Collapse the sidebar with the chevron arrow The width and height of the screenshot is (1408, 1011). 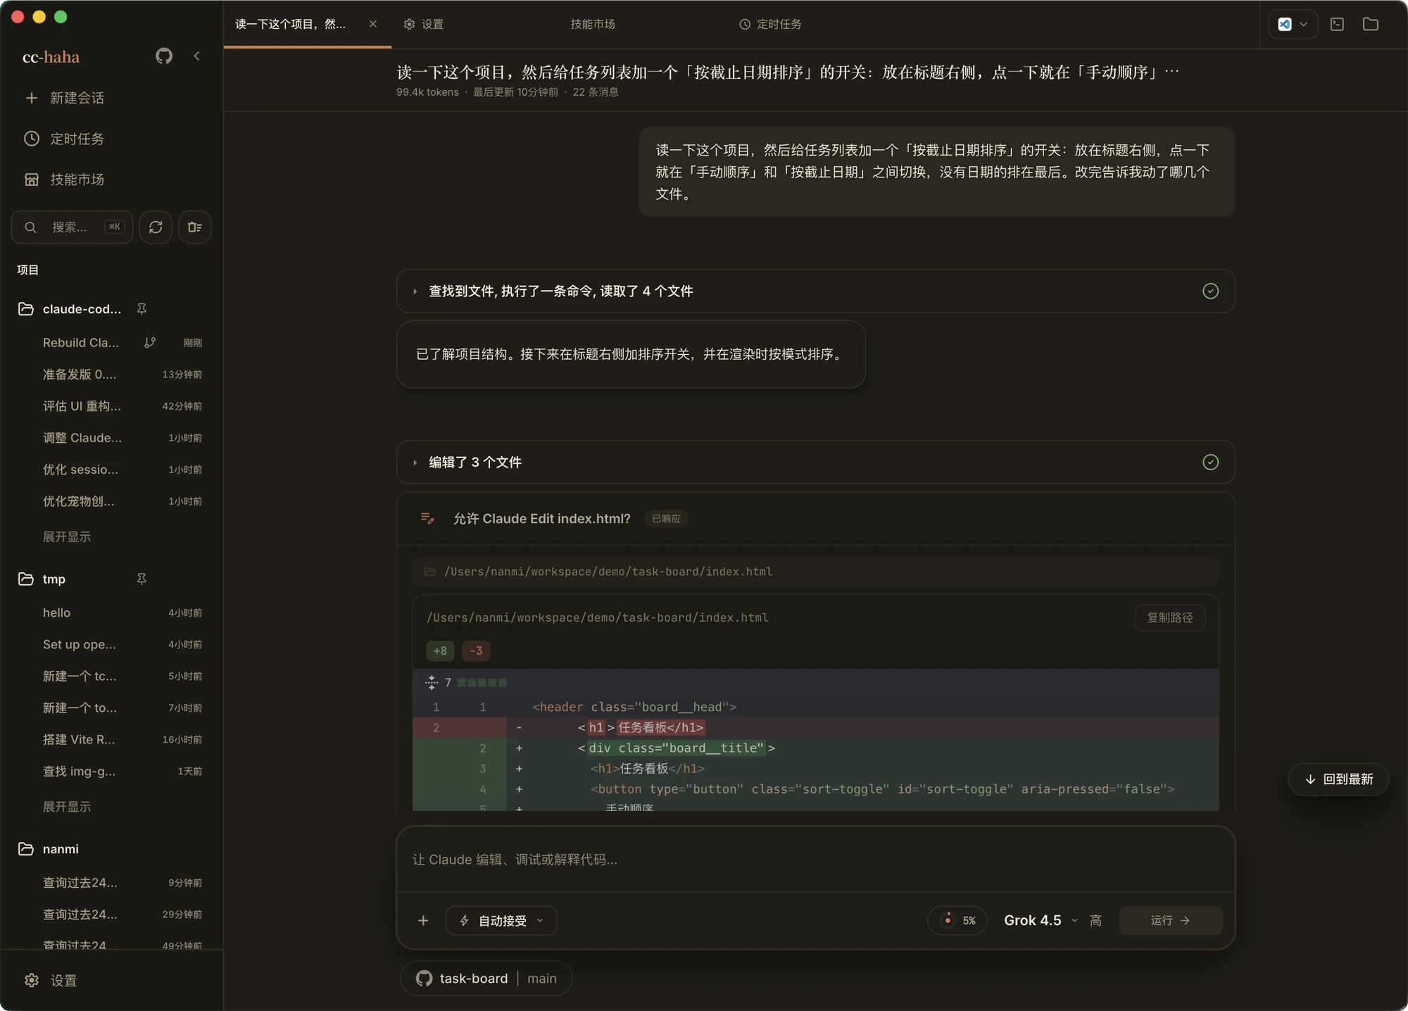197,56
